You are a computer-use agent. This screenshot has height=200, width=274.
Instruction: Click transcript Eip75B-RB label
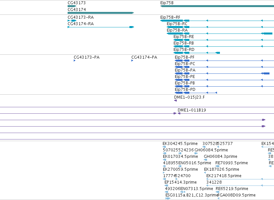(x=184, y=43)
